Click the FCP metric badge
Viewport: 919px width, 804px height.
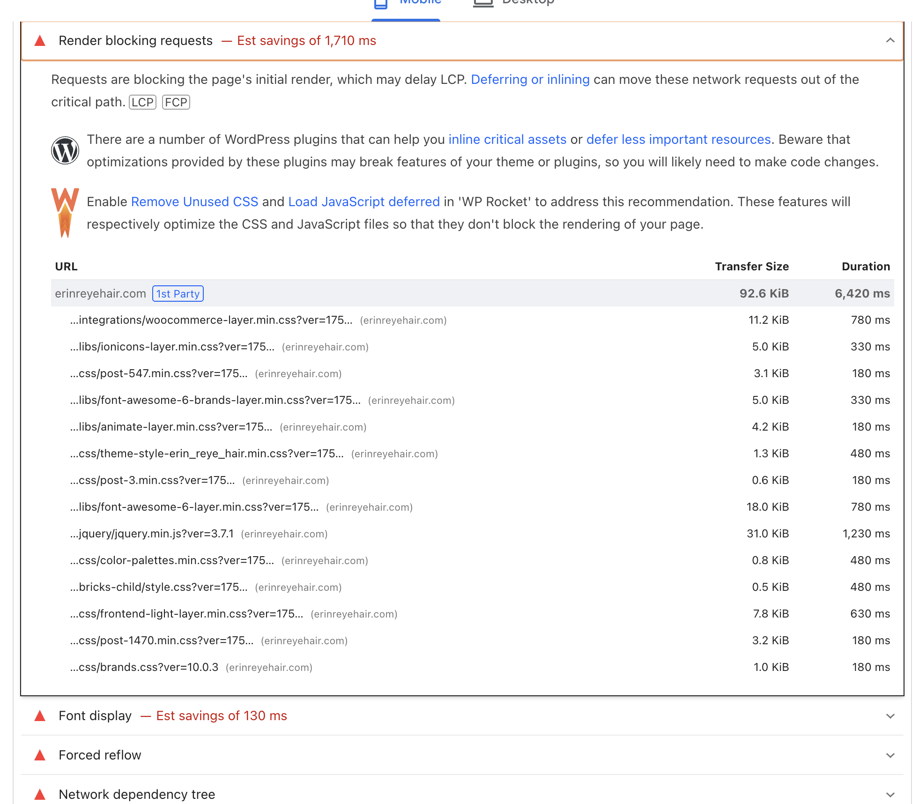pyautogui.click(x=176, y=102)
